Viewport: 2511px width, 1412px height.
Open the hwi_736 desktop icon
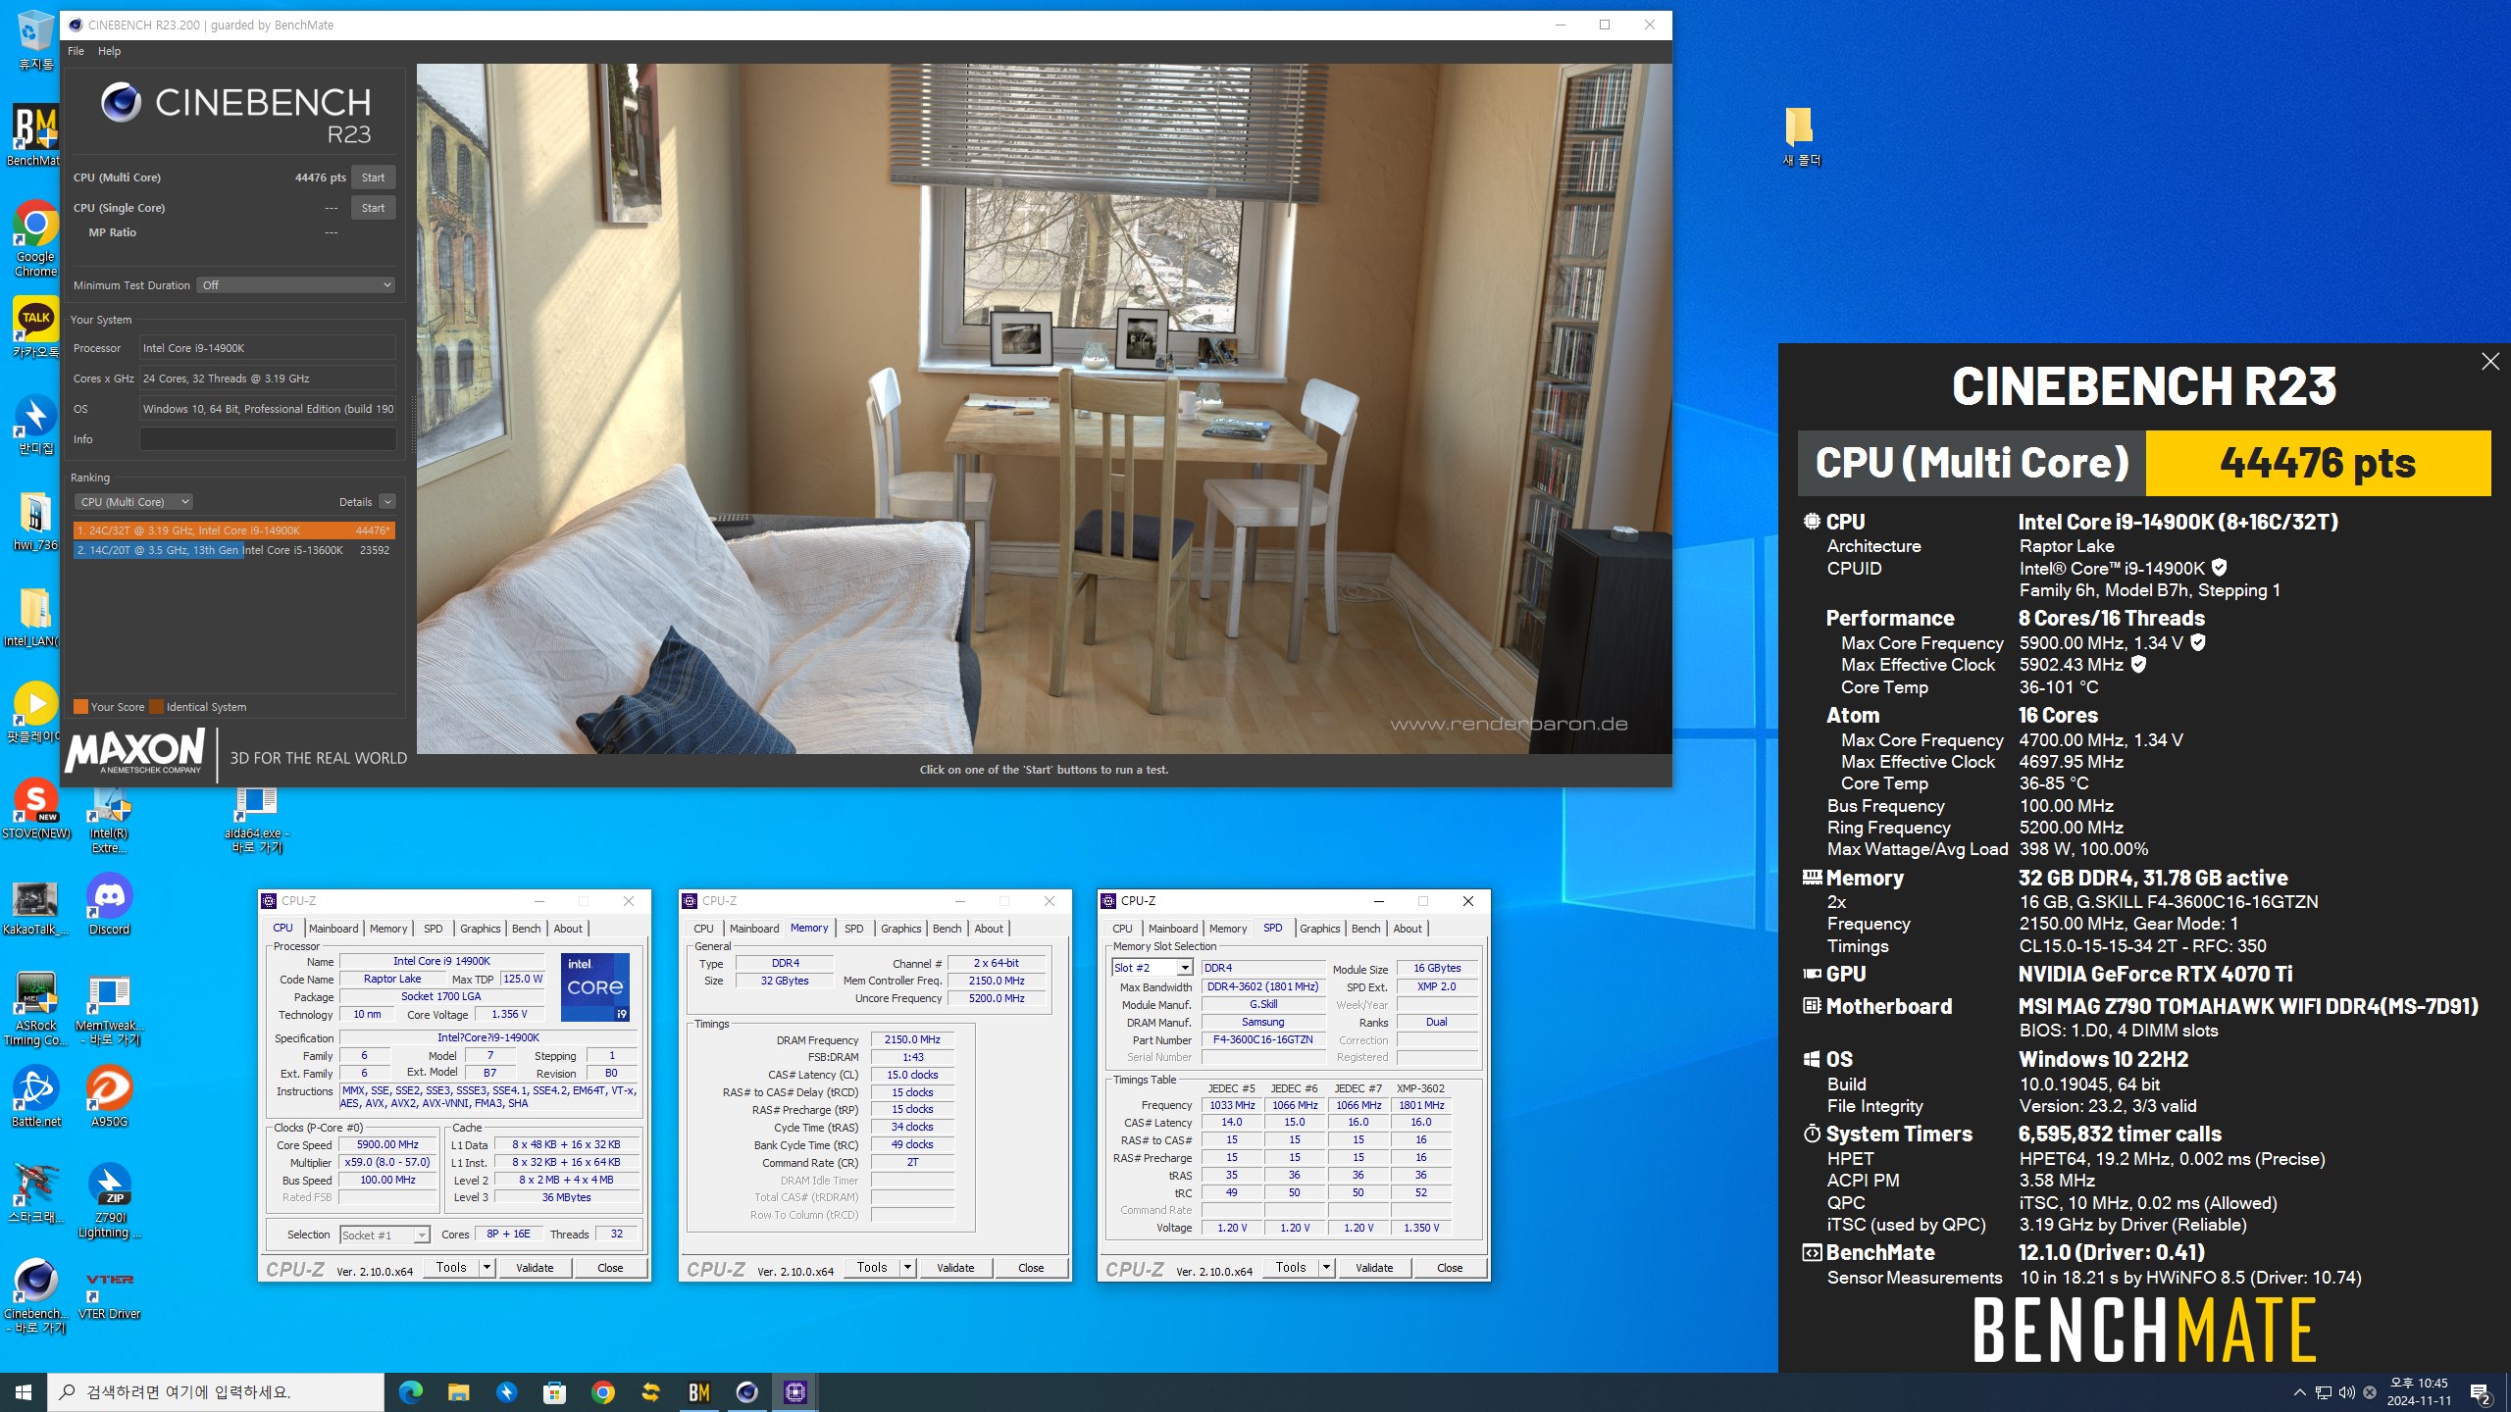[35, 522]
